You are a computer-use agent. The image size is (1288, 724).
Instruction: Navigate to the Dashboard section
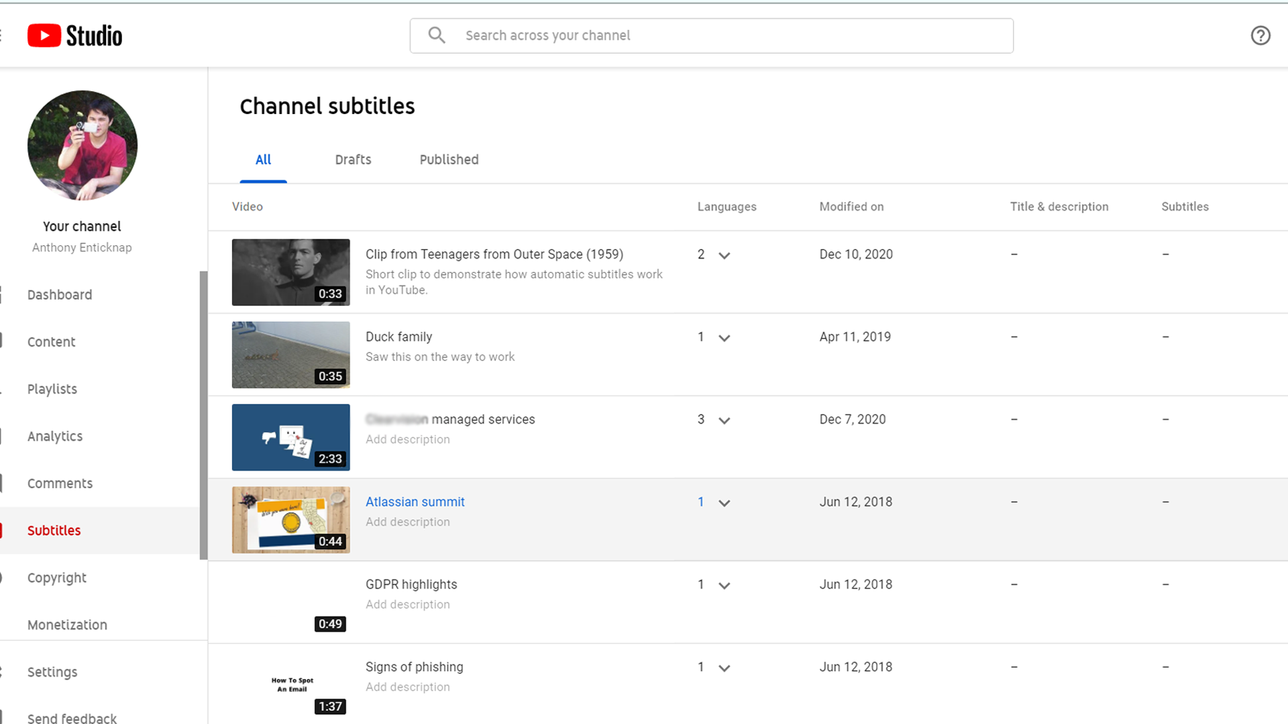pos(60,294)
